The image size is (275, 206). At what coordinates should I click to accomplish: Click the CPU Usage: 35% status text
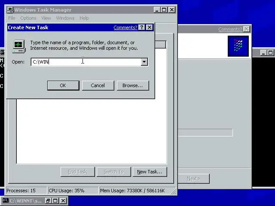point(67,191)
